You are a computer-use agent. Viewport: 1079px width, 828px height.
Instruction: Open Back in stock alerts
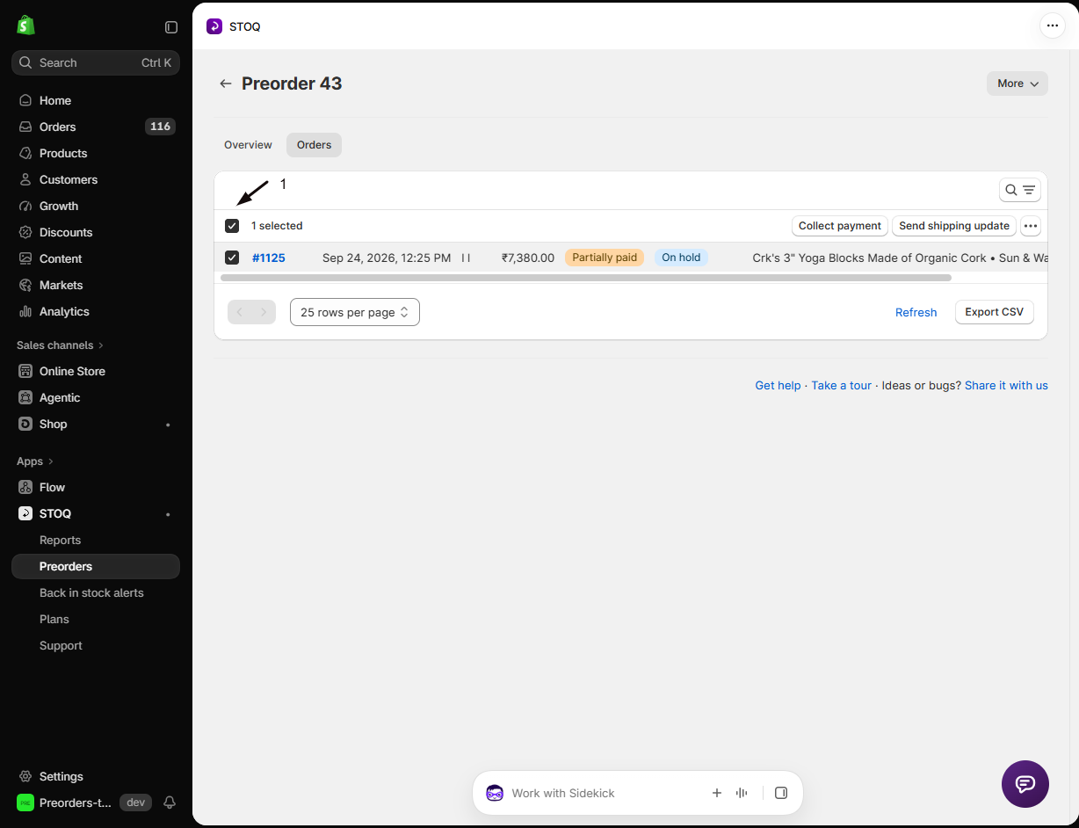[91, 592]
